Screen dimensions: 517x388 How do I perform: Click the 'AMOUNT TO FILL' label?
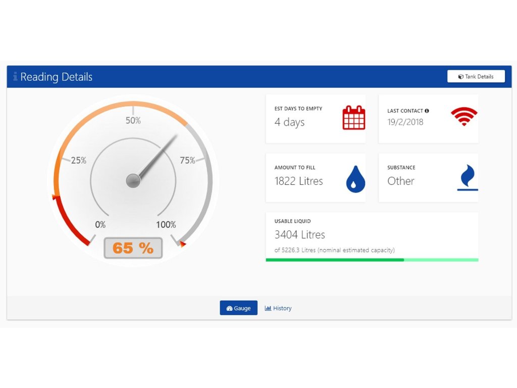coord(295,168)
